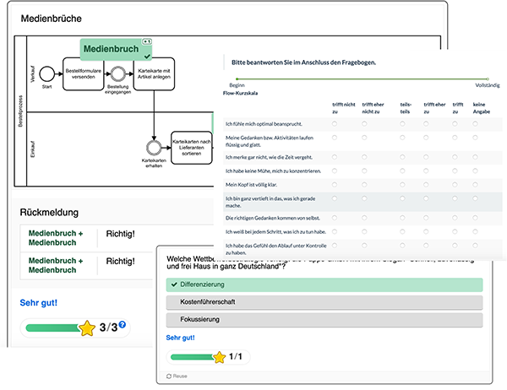
Task: Click 'Bitte beantworten Sie im Anschluss den Fragebogen'
Action: pos(303,62)
